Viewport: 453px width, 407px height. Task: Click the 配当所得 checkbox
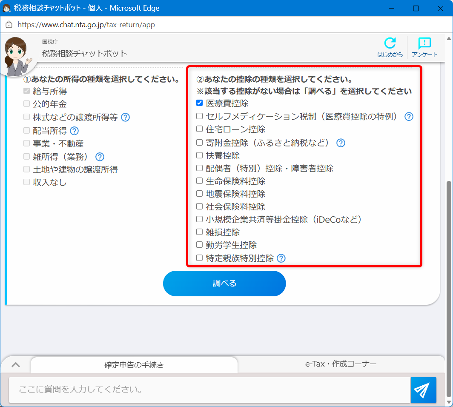coord(26,130)
